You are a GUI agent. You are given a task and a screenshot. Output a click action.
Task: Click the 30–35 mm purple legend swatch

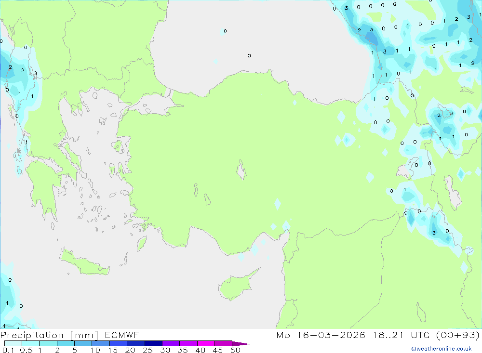click(x=171, y=343)
